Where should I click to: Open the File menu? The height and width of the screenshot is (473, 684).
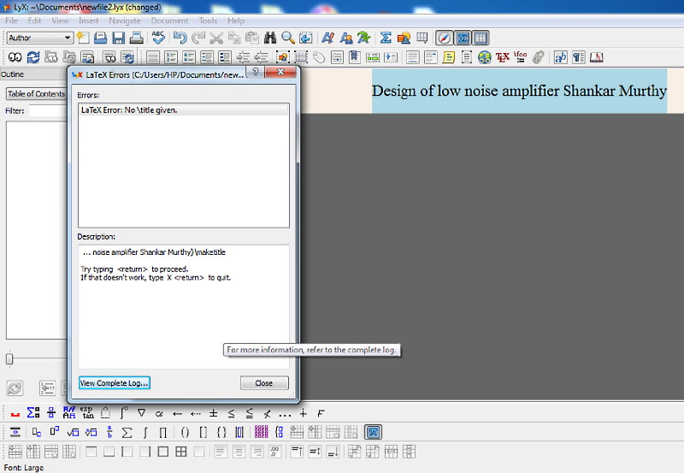[11, 21]
